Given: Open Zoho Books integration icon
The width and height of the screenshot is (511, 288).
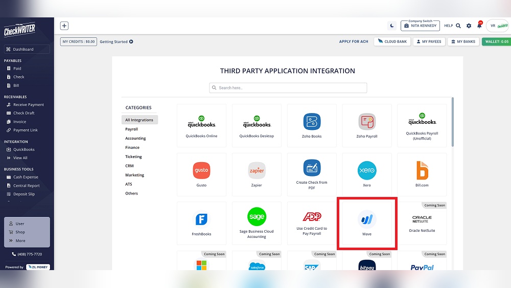Looking at the screenshot, I should [312, 122].
